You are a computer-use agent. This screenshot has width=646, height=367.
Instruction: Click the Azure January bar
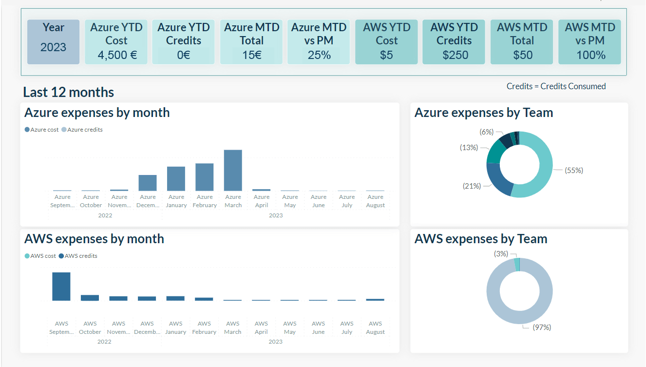click(x=176, y=179)
